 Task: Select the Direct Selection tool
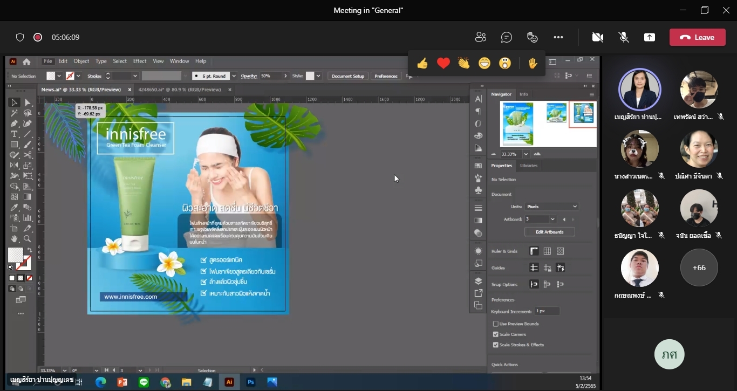(x=28, y=102)
